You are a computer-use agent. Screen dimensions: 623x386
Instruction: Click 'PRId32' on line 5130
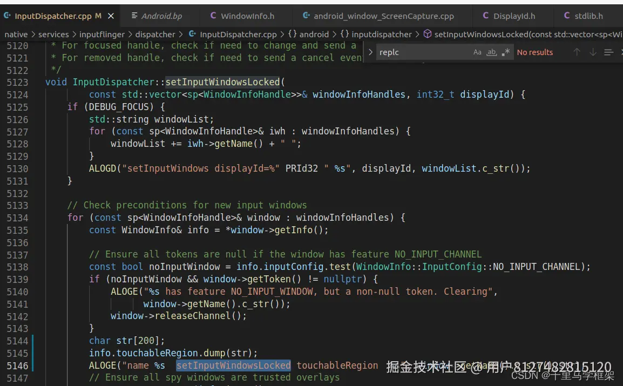pyautogui.click(x=302, y=168)
